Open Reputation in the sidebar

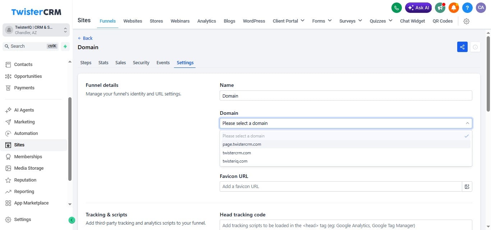(x=25, y=180)
